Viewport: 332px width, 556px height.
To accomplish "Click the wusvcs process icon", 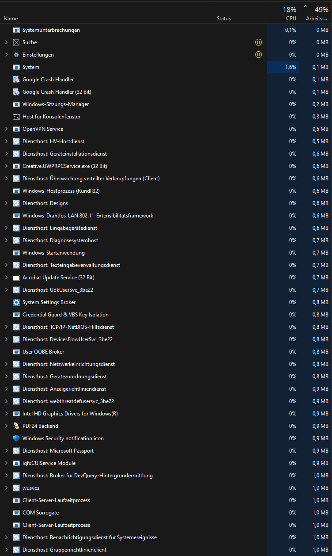I will (x=16, y=488).
